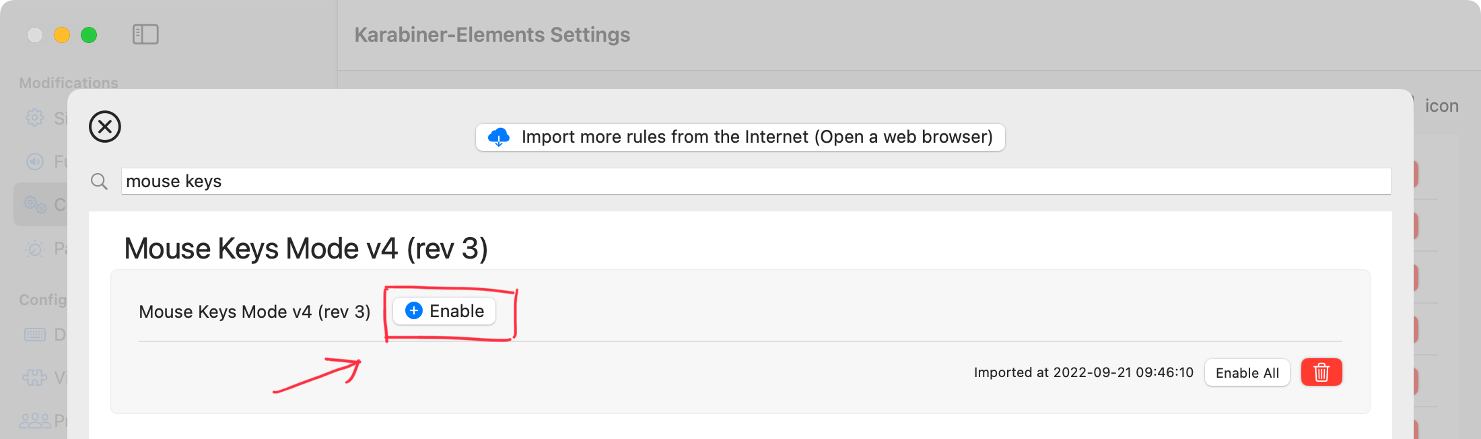Delete the imported rule with red trash button
The width and height of the screenshot is (1481, 439).
click(x=1321, y=372)
